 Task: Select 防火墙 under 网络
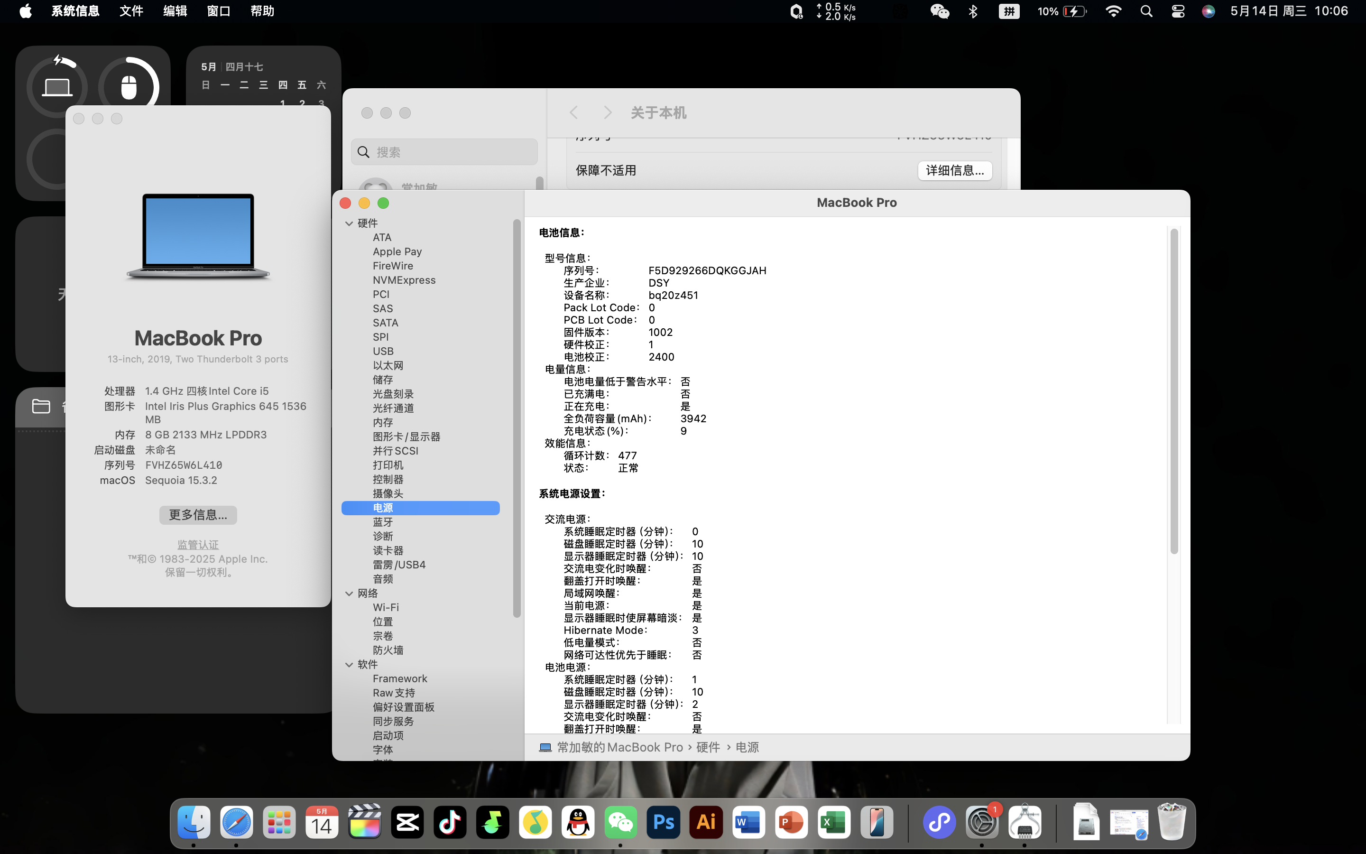tap(388, 650)
